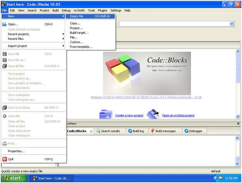Switch to the Debugger tab
Viewport: 242px width, 183px height.
(x=195, y=131)
